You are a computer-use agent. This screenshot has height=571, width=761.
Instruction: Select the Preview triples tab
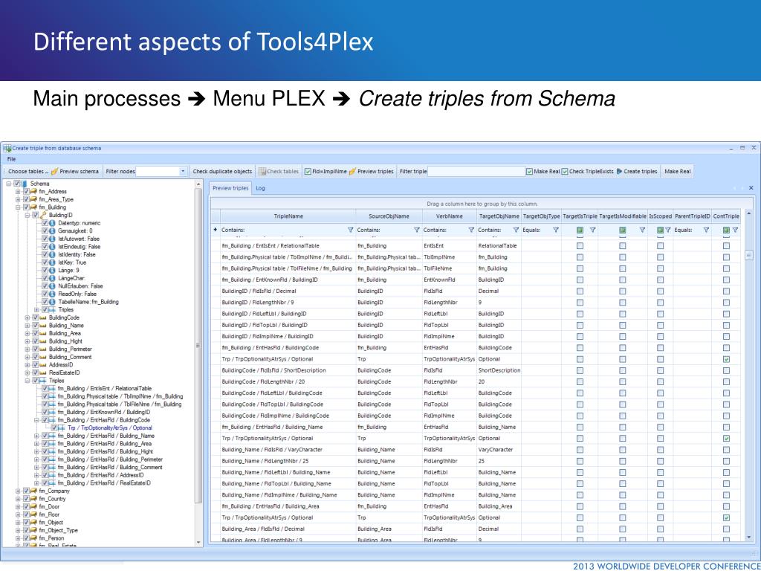click(230, 188)
